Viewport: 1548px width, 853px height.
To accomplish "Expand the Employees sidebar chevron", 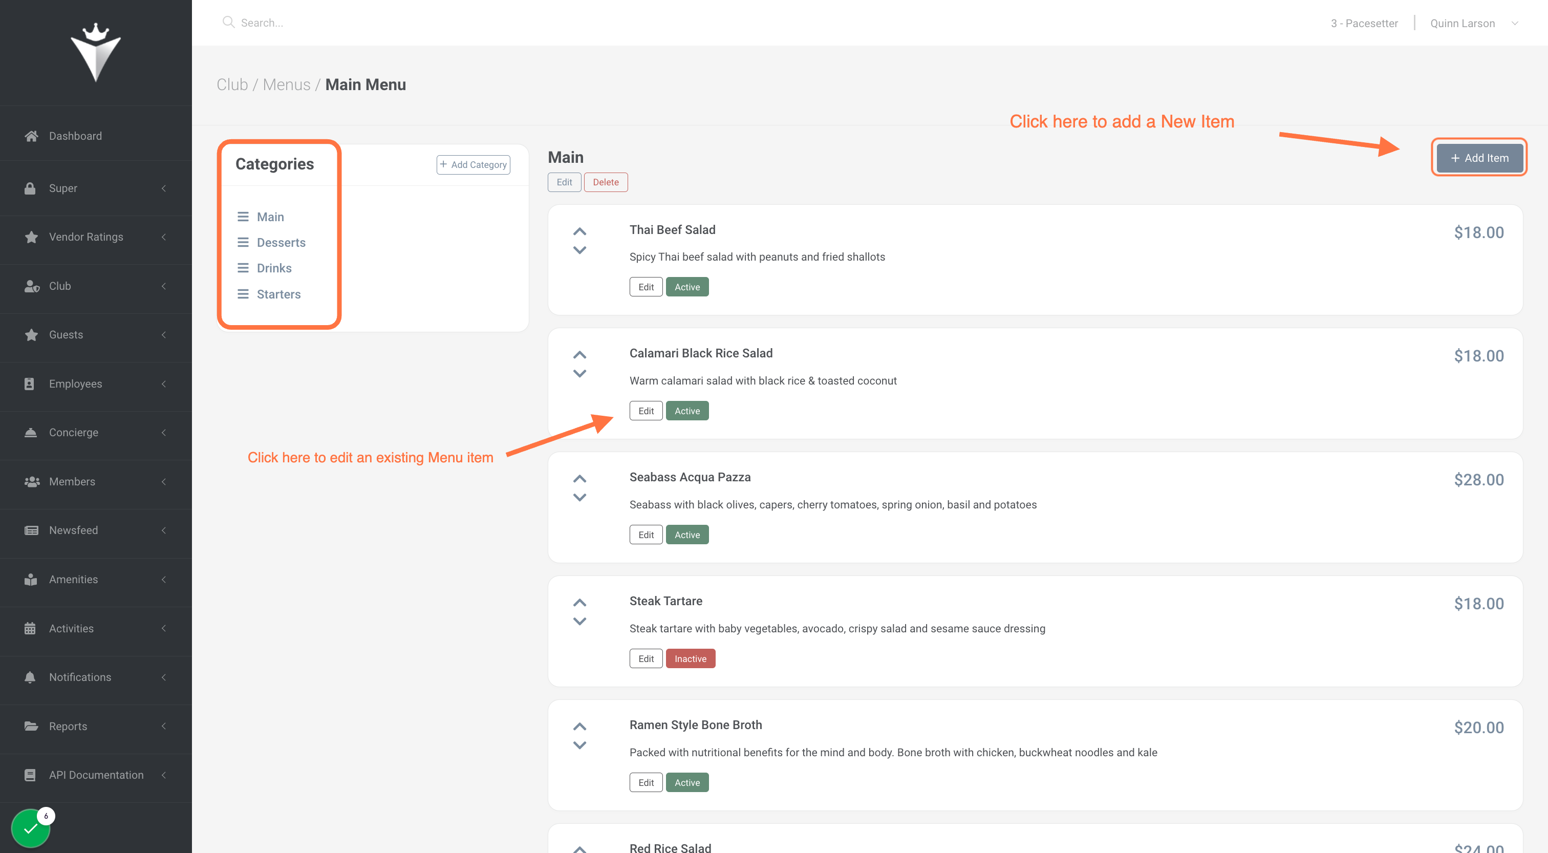I will coord(163,383).
